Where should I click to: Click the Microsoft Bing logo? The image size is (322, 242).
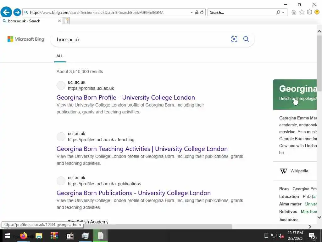pyautogui.click(x=26, y=39)
